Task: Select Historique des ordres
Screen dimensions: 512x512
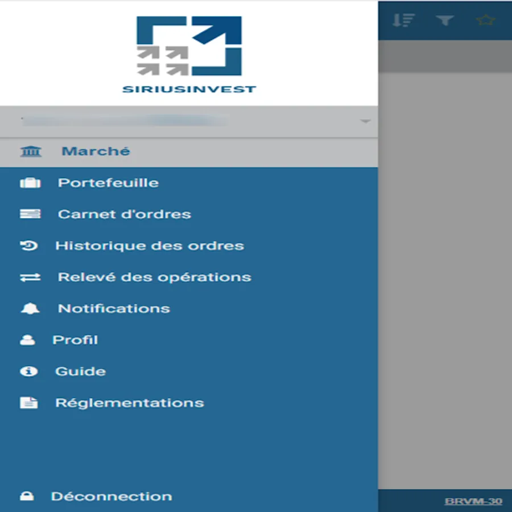Action: [150, 246]
